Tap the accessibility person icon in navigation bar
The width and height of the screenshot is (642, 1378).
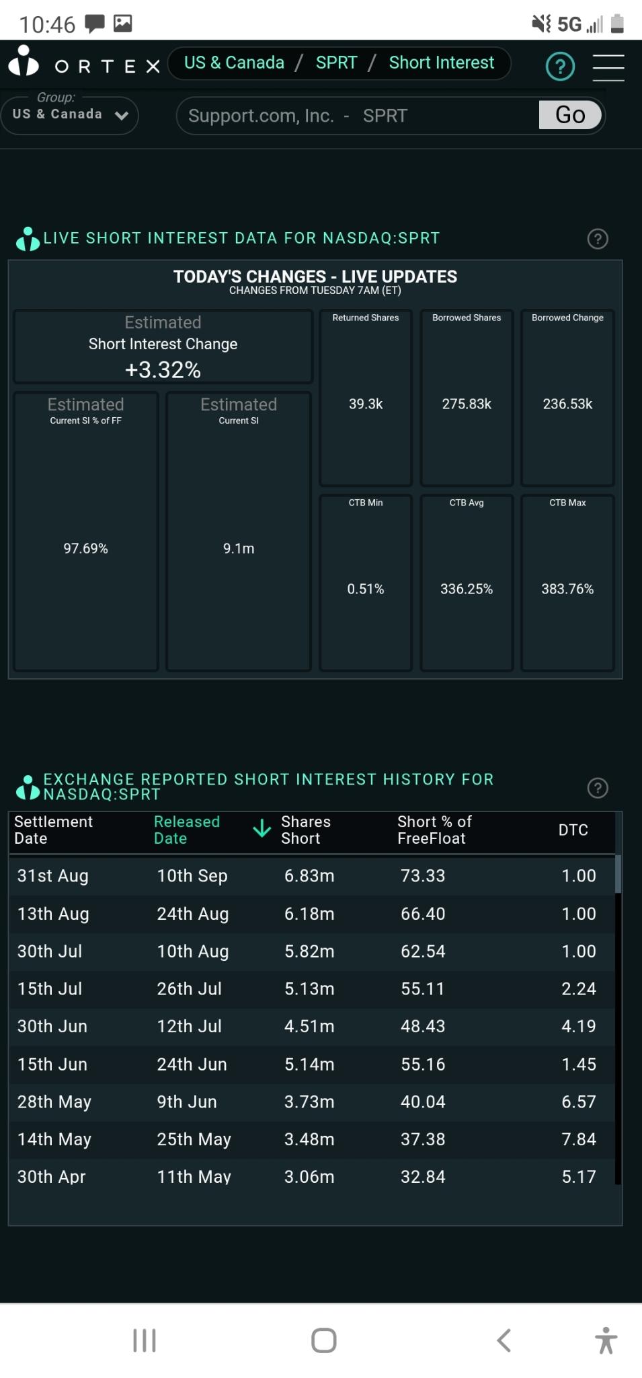(606, 1340)
